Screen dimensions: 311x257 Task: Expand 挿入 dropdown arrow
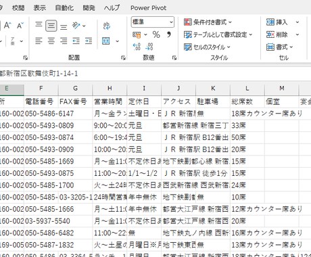point(297,22)
